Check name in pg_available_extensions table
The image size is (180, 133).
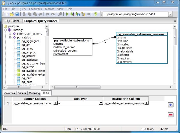[55, 44]
